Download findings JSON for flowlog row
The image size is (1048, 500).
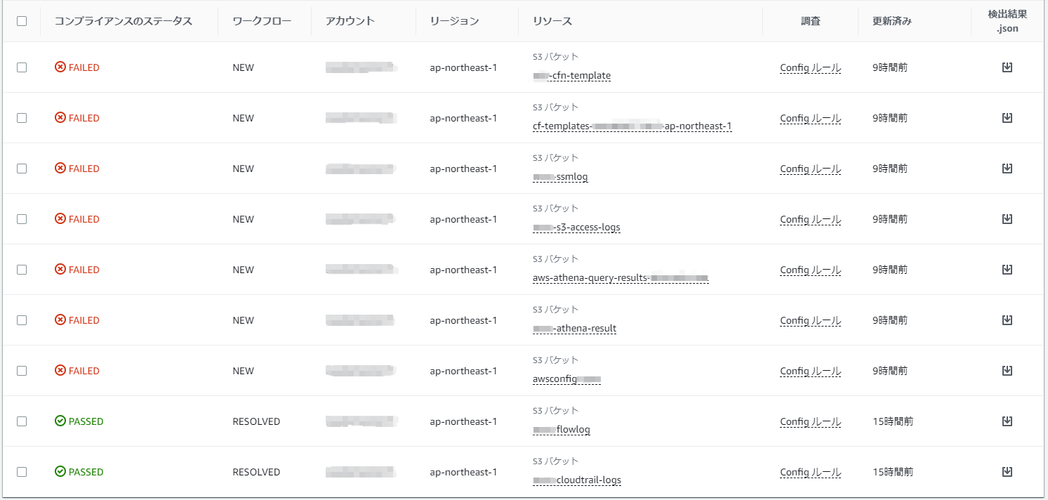(x=1007, y=421)
